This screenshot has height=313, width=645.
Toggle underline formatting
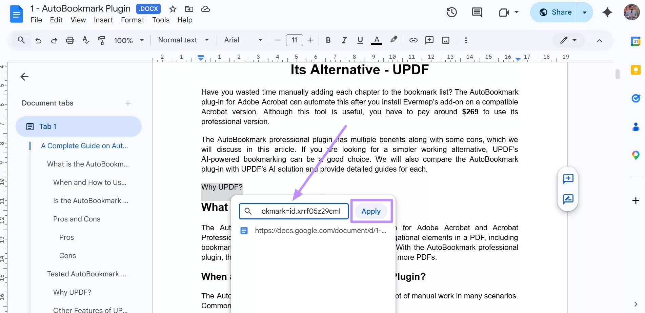coord(360,40)
